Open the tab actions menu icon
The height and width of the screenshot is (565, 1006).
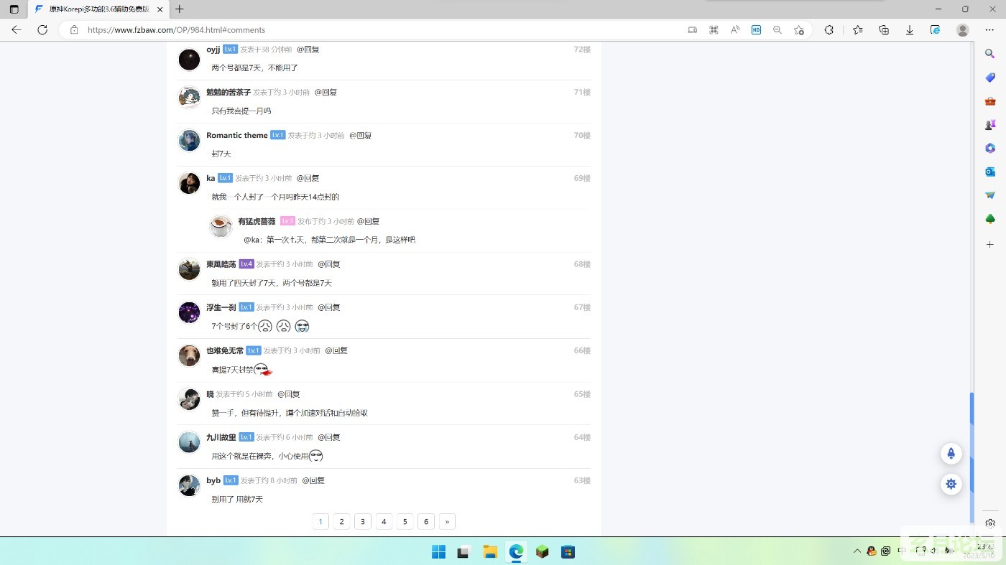[14, 9]
